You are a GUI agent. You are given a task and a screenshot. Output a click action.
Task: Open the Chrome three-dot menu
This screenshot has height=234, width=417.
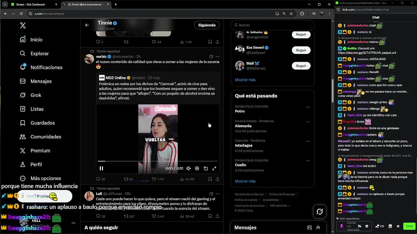(x=329, y=14)
